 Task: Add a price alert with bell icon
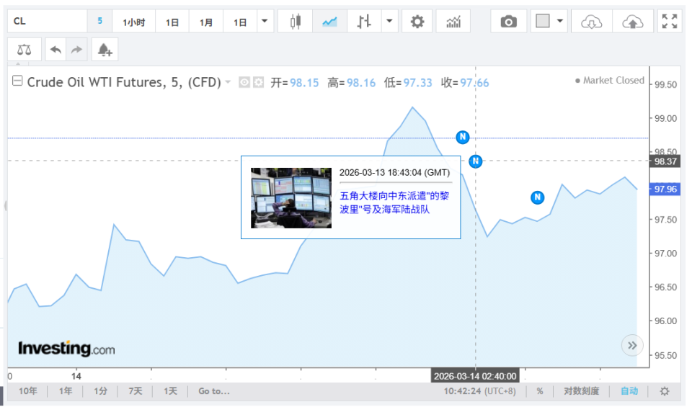[105, 50]
